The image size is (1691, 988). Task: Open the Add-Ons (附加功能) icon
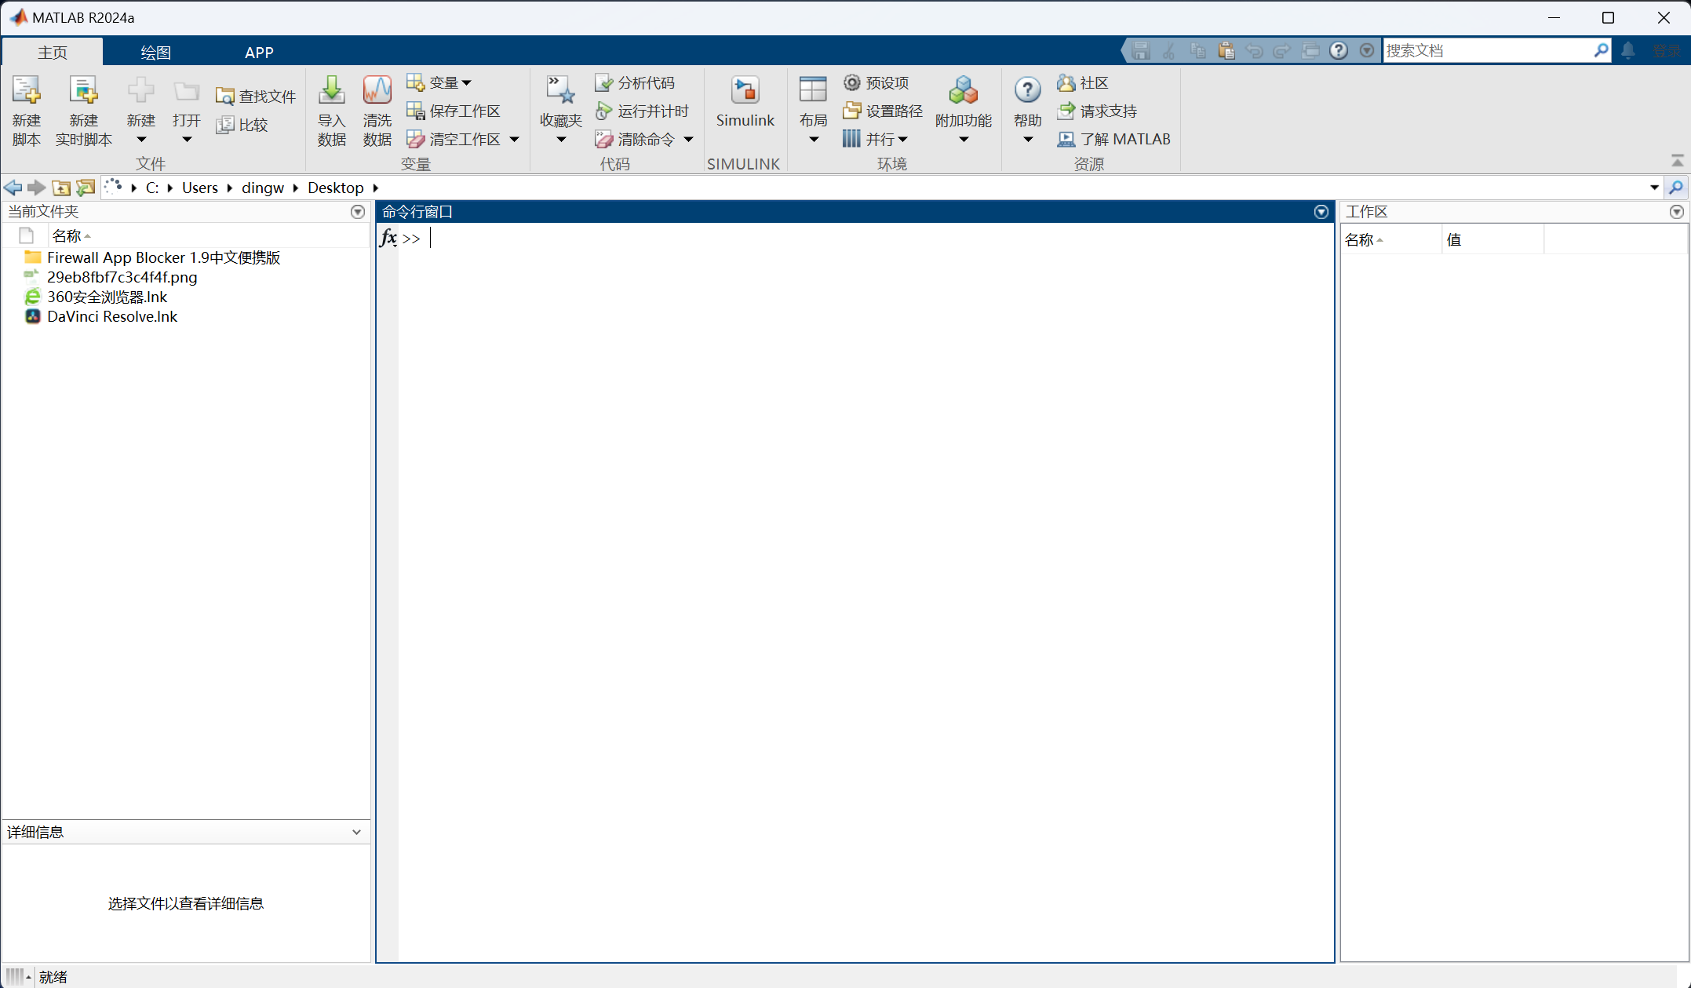coord(963,92)
